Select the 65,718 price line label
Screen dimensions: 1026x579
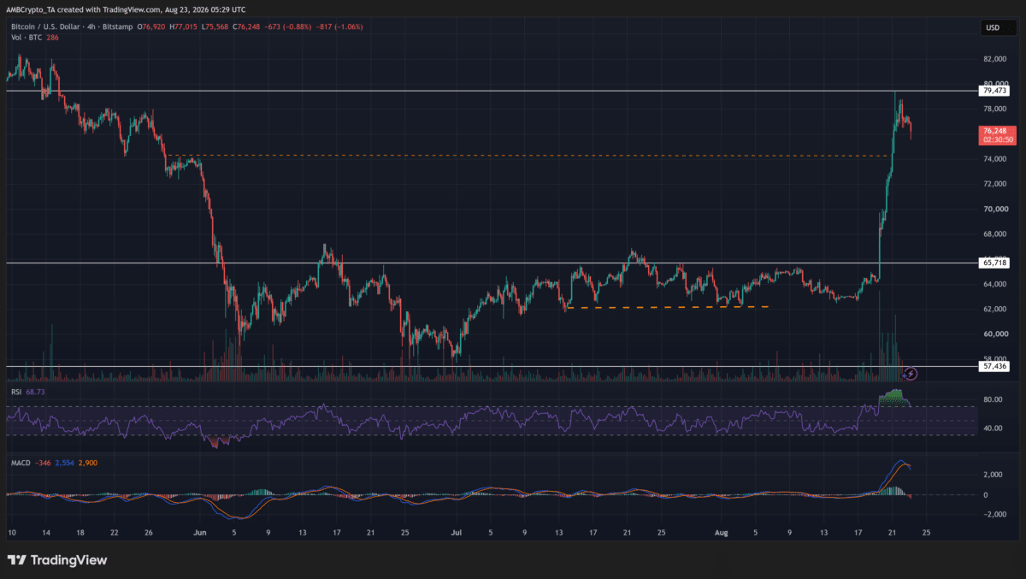pyautogui.click(x=996, y=263)
